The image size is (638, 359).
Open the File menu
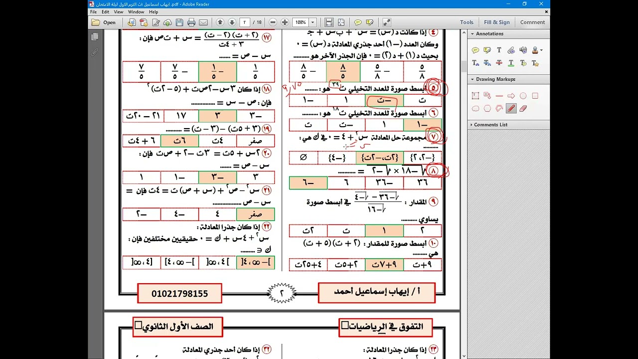tap(93, 12)
